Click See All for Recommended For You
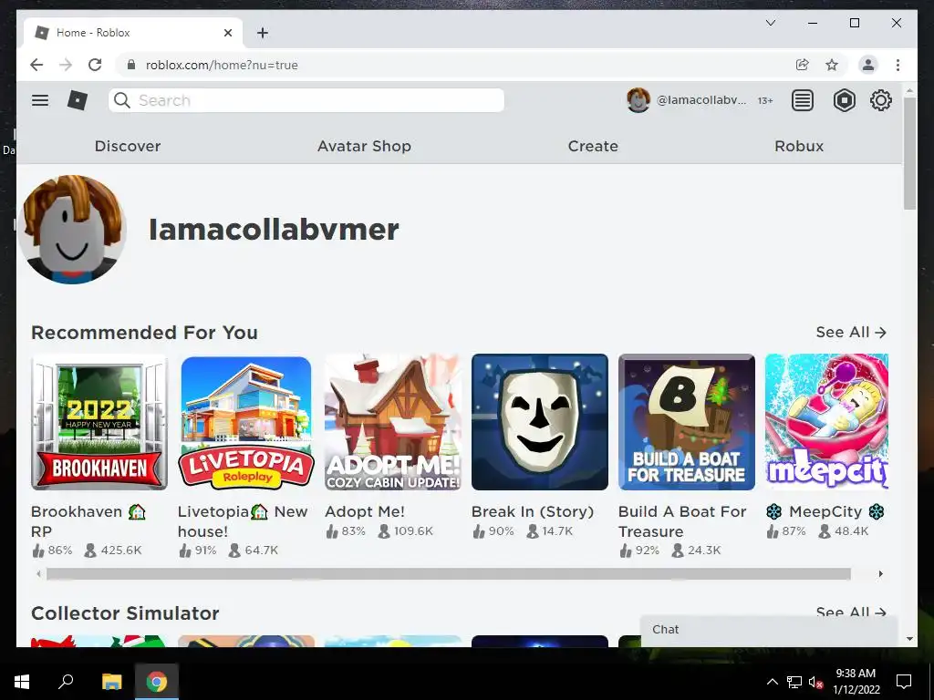This screenshot has width=934, height=700. (851, 332)
